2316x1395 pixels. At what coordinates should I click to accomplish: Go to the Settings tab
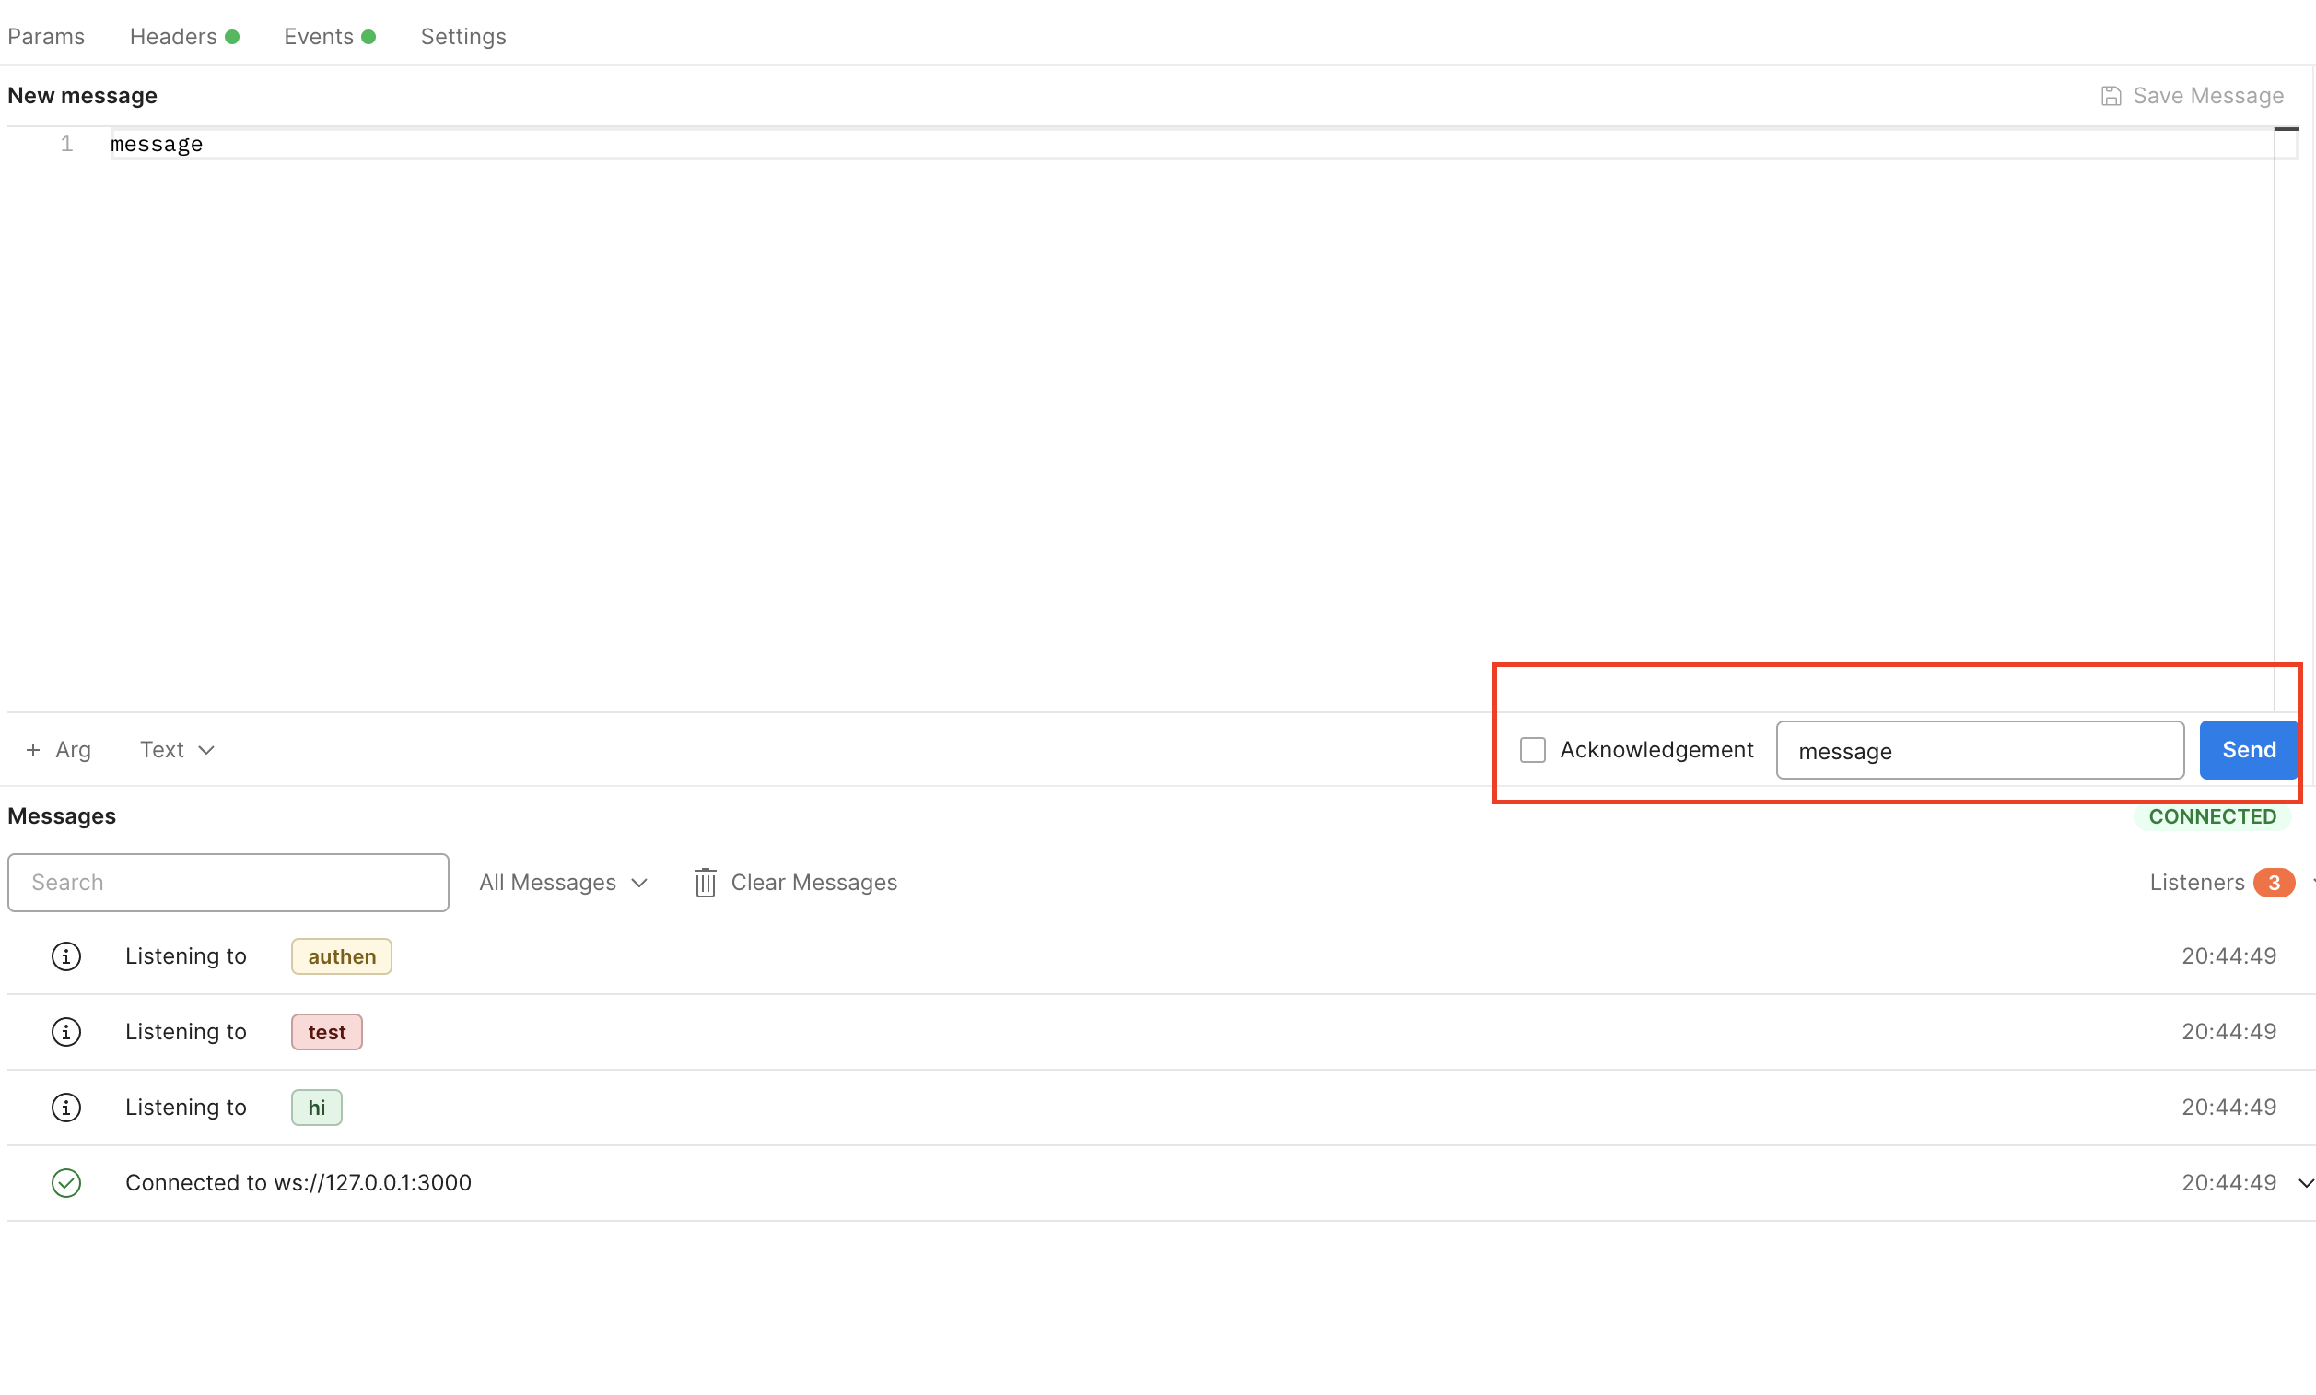[x=463, y=37]
